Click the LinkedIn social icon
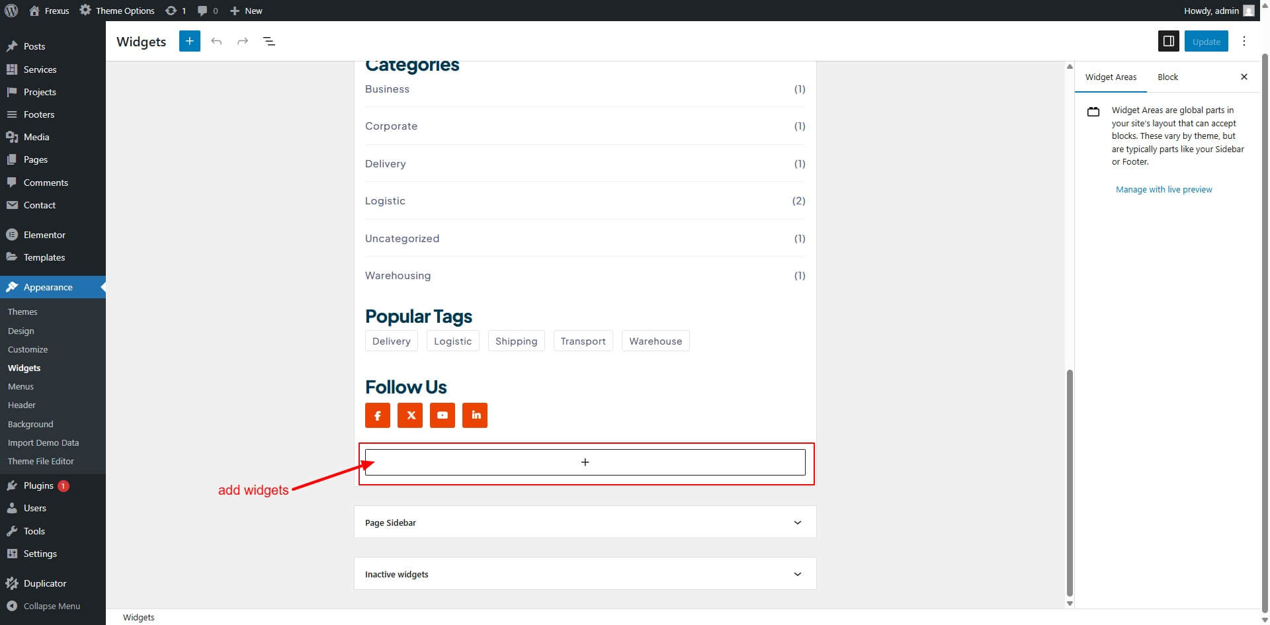 pyautogui.click(x=475, y=415)
